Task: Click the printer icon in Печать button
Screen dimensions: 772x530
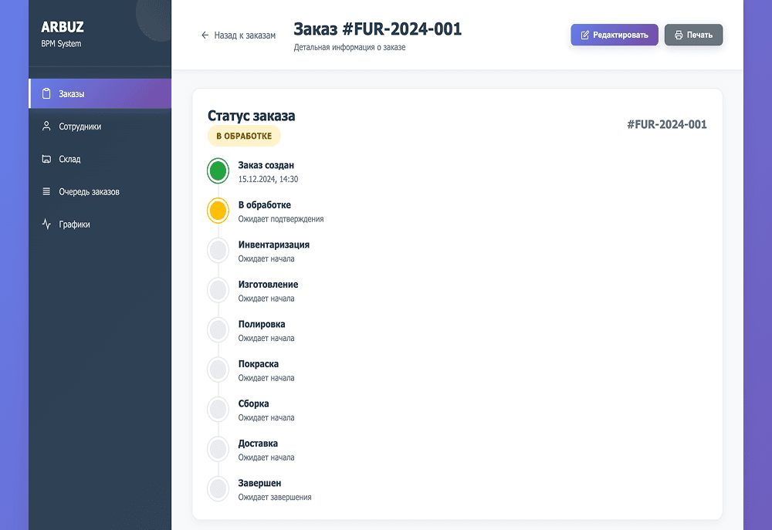Action: [678, 35]
